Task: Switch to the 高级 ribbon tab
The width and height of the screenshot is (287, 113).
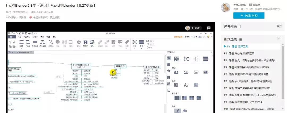Action: [x=42, y=37]
